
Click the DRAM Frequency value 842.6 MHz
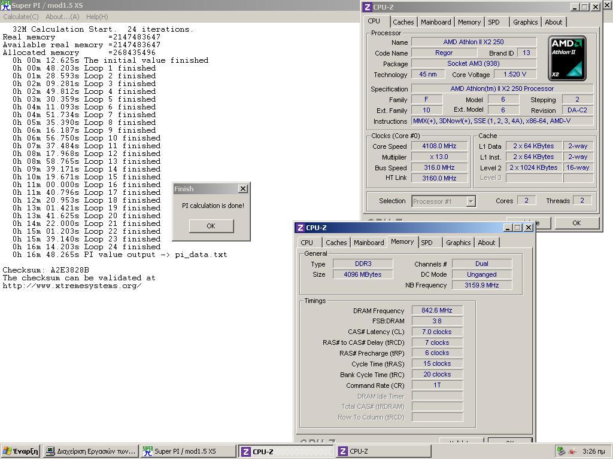coord(437,310)
